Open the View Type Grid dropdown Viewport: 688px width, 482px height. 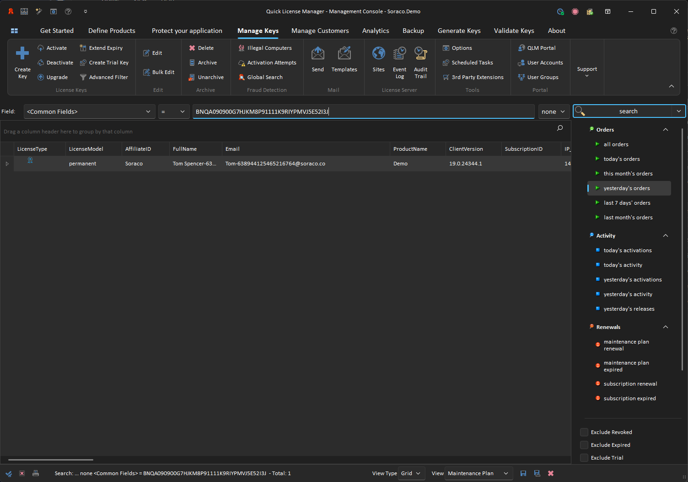click(x=411, y=473)
